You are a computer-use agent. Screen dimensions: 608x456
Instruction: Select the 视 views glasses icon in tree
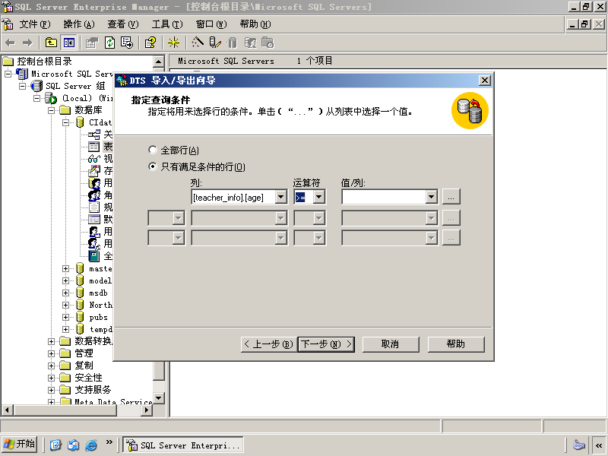coord(94,159)
